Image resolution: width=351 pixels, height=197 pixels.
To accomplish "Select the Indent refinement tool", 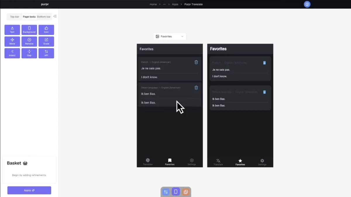I will pos(12,53).
